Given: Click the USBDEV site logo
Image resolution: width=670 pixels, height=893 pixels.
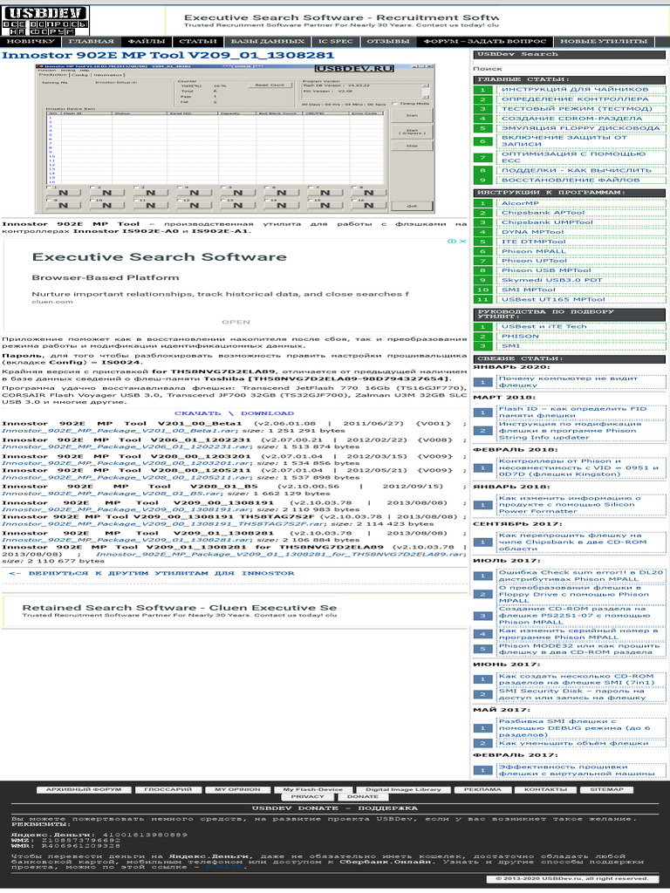Looking at the screenshot, I should [x=45, y=21].
